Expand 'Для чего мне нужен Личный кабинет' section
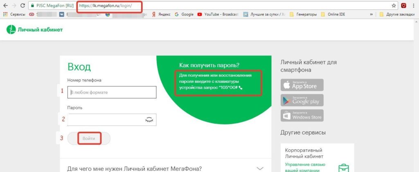 click(x=260, y=168)
